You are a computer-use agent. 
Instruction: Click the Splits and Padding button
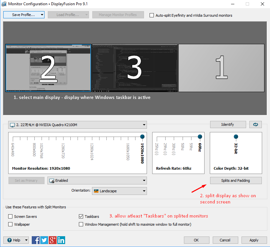point(236,180)
